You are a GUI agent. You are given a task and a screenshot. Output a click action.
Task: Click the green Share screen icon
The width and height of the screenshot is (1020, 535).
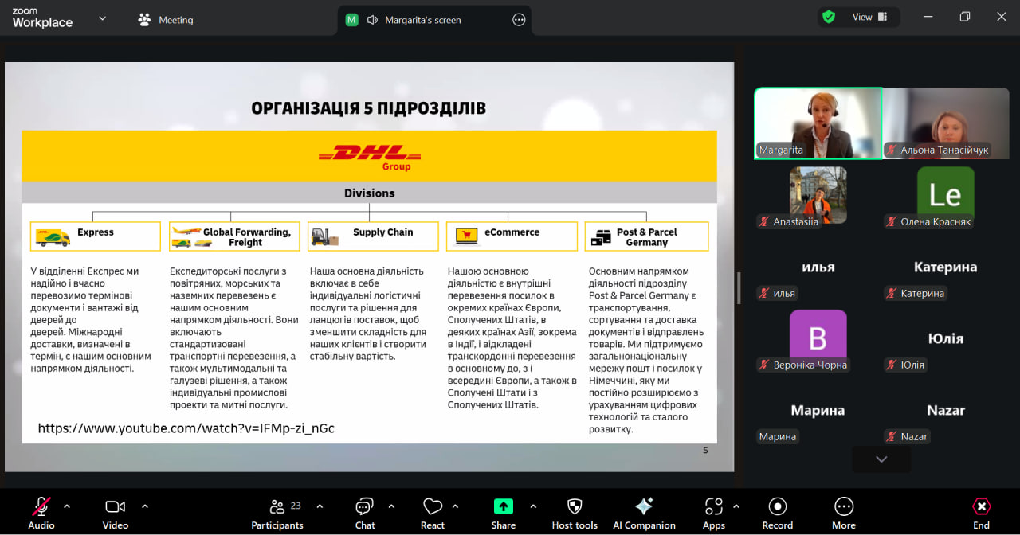pyautogui.click(x=503, y=506)
